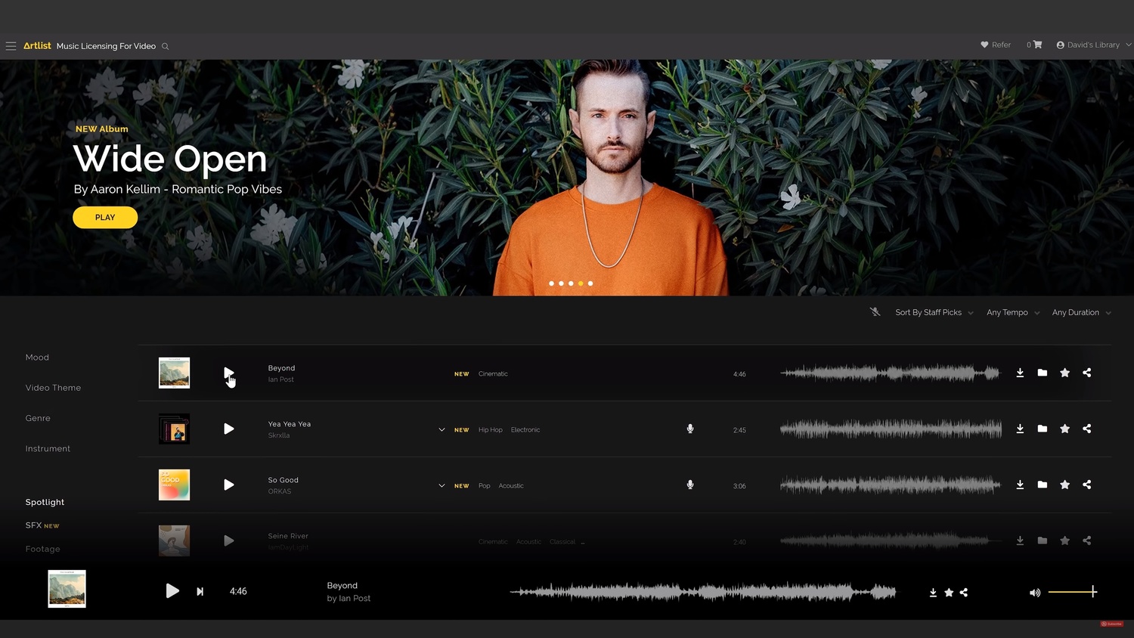Skip to next track in bottom player

coord(200,592)
